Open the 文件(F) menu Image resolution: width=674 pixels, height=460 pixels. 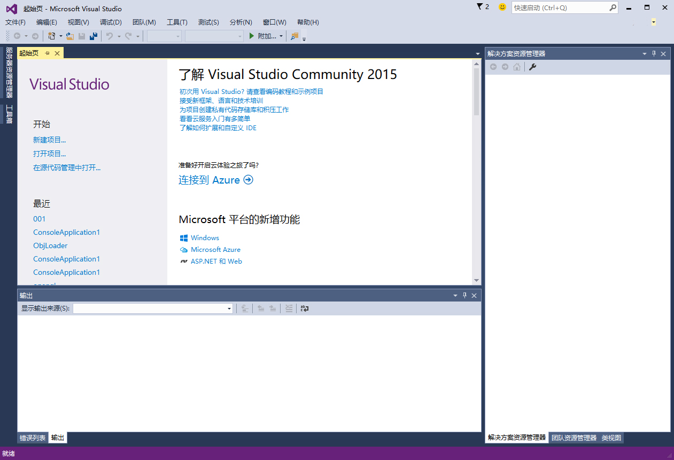(x=16, y=22)
